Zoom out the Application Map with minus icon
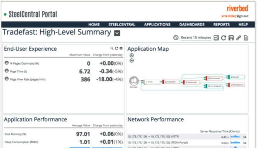This screenshot has width=258, height=148. coord(132,61)
